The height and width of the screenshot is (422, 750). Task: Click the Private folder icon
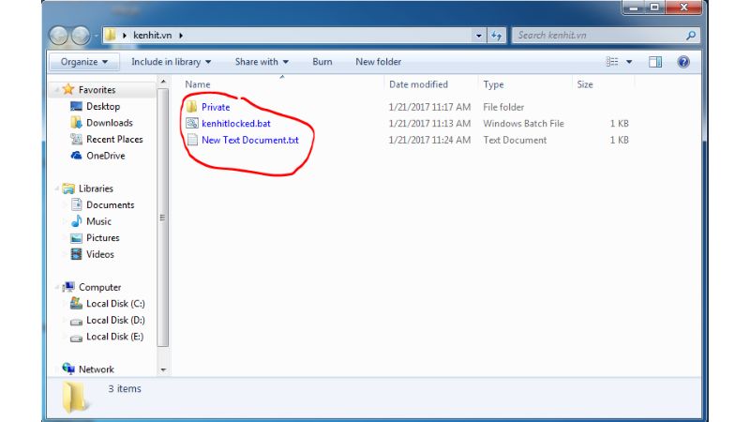[192, 107]
